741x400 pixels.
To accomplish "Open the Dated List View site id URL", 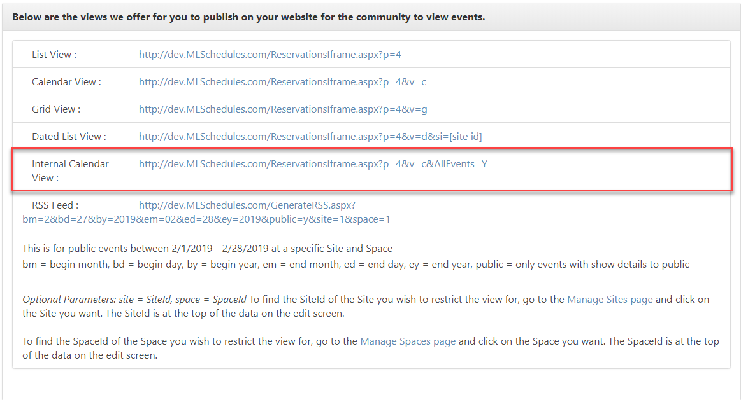I will (x=310, y=137).
